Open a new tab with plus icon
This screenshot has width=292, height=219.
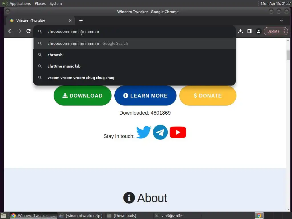coord(81,21)
